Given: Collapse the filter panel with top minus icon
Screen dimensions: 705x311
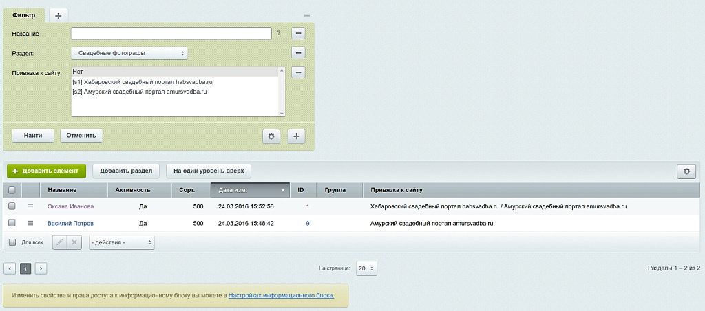Looking at the screenshot, I should (x=307, y=15).
